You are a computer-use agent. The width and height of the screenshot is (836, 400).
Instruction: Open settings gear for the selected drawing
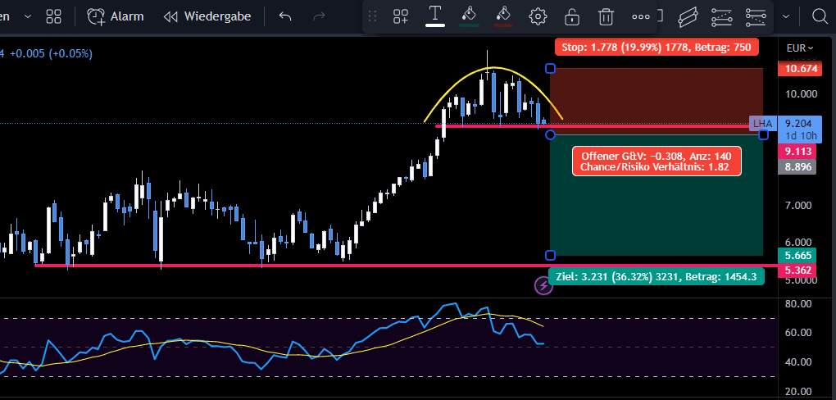click(x=538, y=16)
